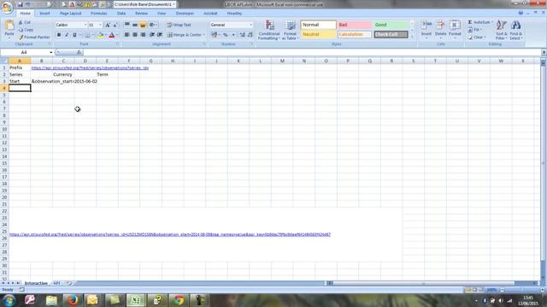547x307 pixels.
Task: Click the Paste clipboard icon
Action: click(x=9, y=26)
